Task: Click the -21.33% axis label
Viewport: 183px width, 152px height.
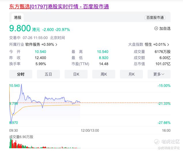Action: pyautogui.click(x=164, y=104)
